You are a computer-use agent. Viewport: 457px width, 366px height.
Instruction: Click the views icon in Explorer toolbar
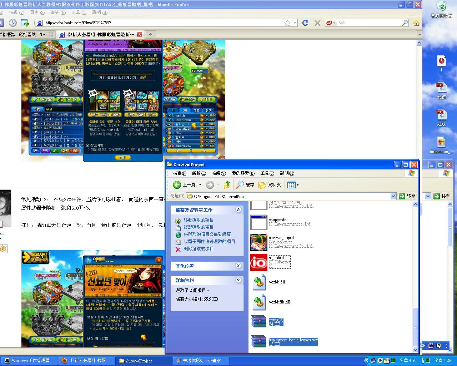pyautogui.click(x=291, y=185)
